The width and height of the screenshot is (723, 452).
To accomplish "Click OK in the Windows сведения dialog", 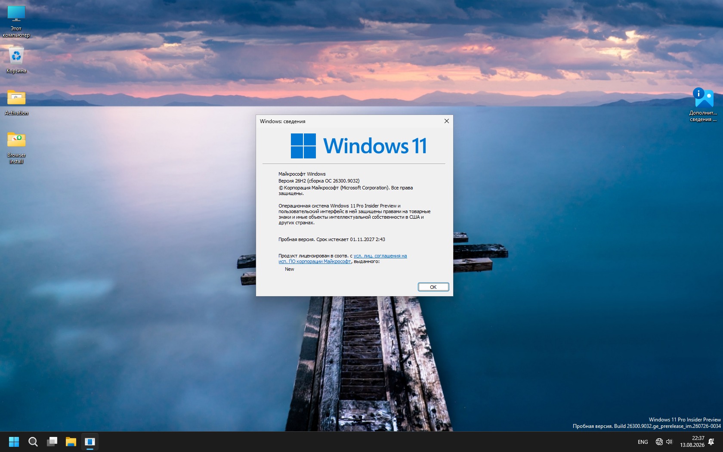I will click(x=433, y=287).
